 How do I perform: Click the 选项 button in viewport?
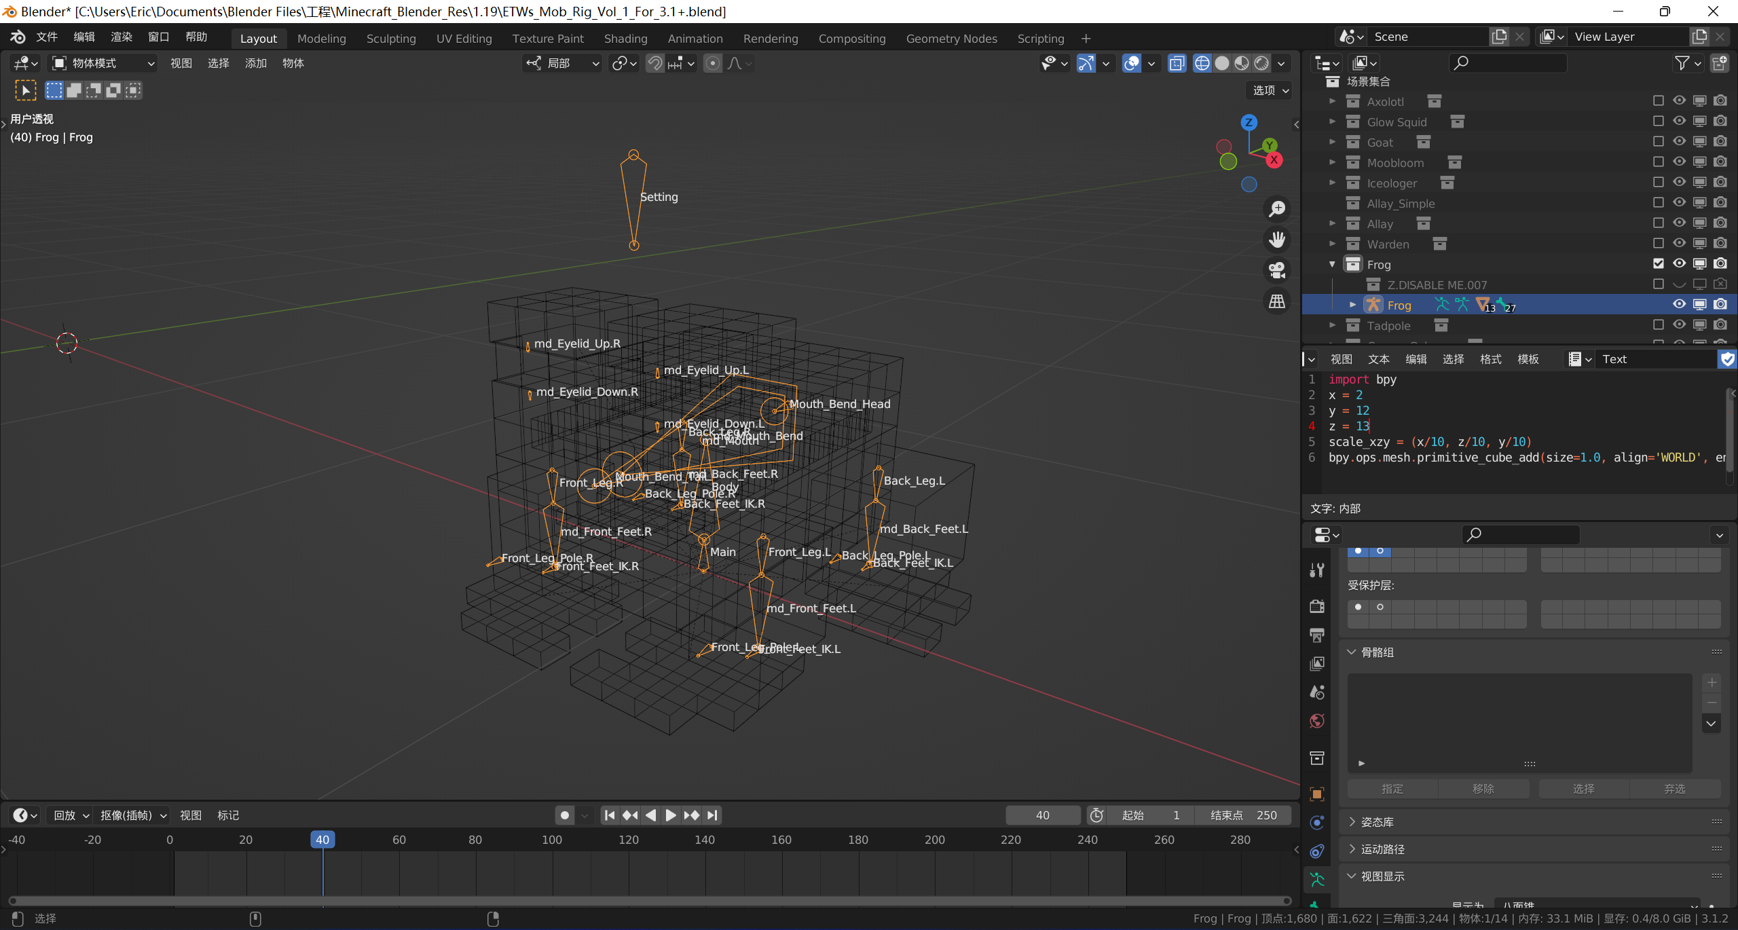[x=1270, y=90]
